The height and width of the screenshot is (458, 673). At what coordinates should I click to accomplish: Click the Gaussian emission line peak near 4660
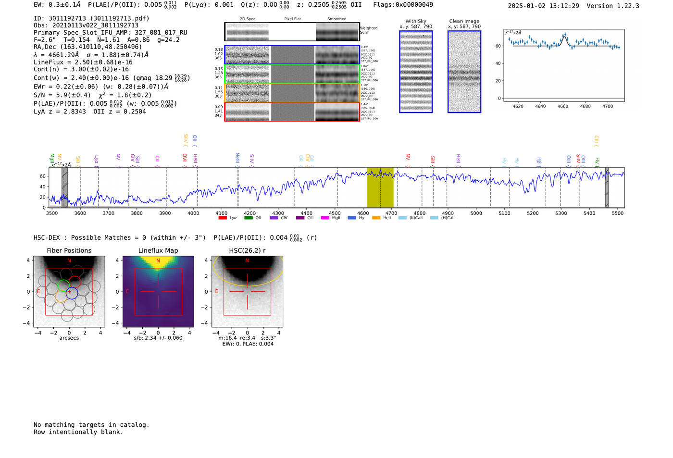pyautogui.click(x=565, y=36)
